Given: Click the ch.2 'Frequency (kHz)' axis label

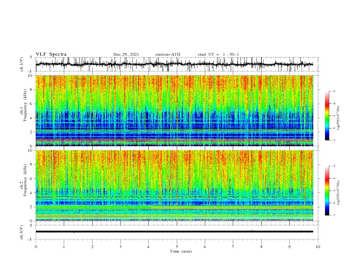Looking at the screenshot, I should pyautogui.click(x=25, y=180).
